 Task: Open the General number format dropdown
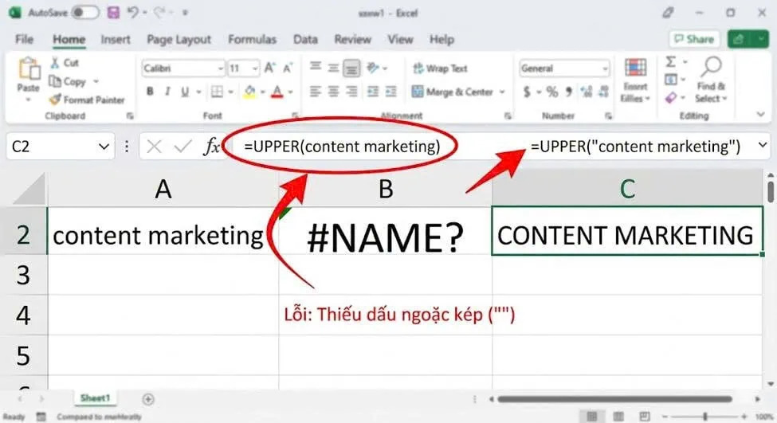[605, 69]
